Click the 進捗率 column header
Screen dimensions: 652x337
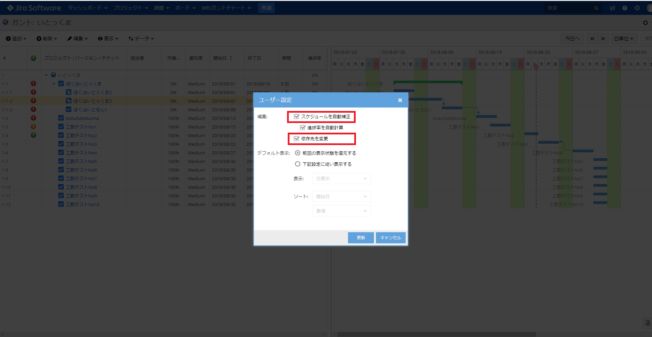click(315, 58)
